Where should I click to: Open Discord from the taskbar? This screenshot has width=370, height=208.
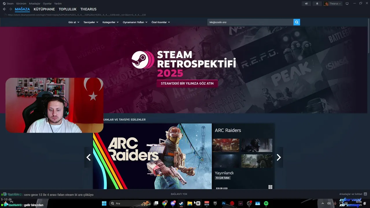click(173, 203)
